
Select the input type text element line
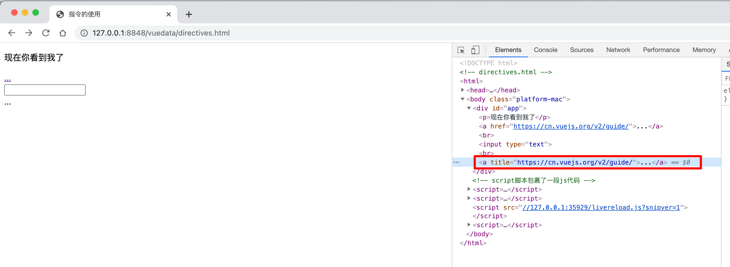(x=515, y=144)
